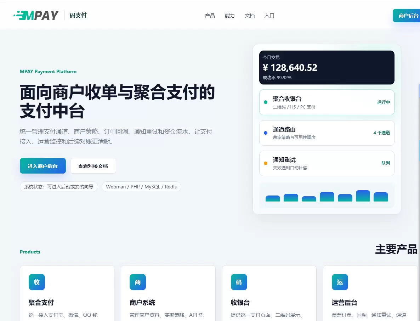Open the 入口 navigation item

[269, 16]
